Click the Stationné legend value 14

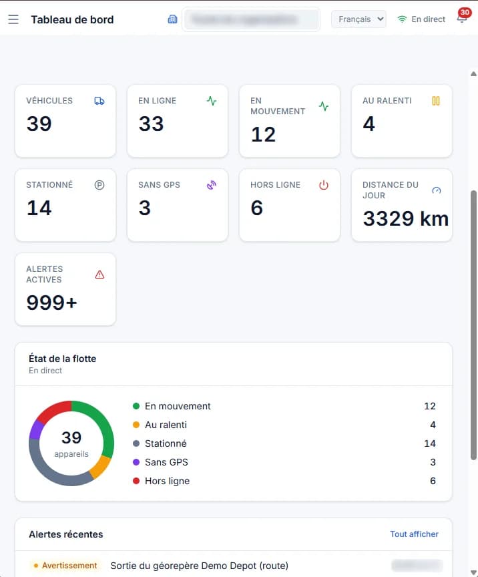(430, 443)
